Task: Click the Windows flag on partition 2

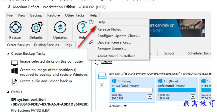Action: (x=160, y=81)
